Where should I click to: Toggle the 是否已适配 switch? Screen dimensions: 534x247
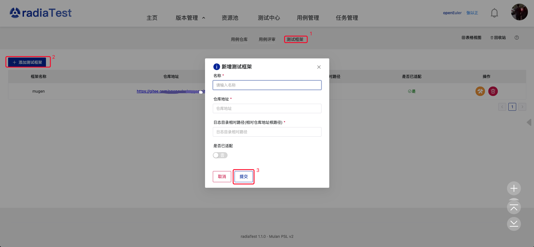(x=220, y=155)
